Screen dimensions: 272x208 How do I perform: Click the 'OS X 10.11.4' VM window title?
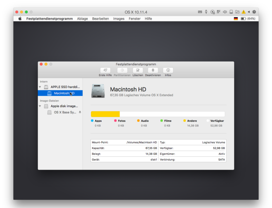click(x=136, y=12)
